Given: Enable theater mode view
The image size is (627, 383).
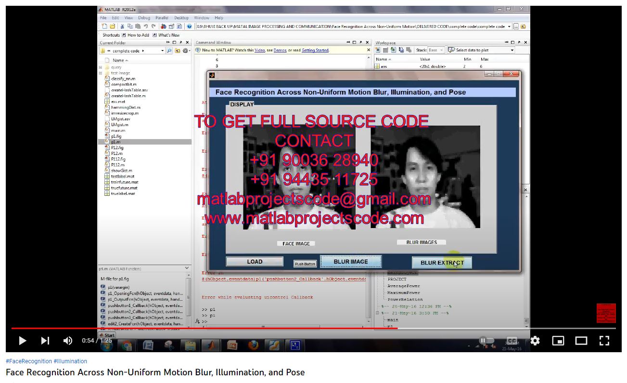Looking at the screenshot, I should pos(581,341).
